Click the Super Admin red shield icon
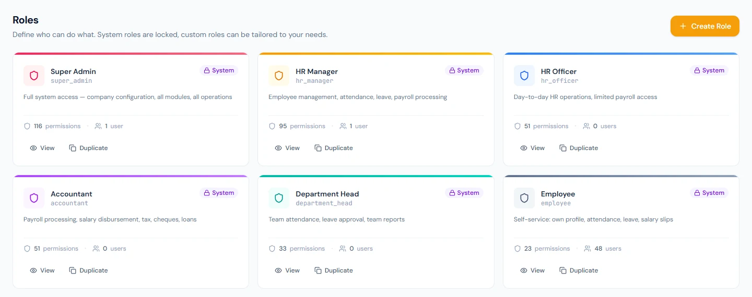This screenshot has height=297, width=752. pos(34,76)
